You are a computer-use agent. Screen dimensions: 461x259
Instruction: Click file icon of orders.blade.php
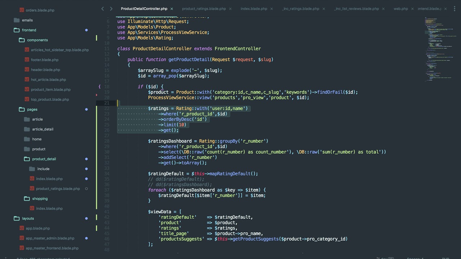point(22,10)
